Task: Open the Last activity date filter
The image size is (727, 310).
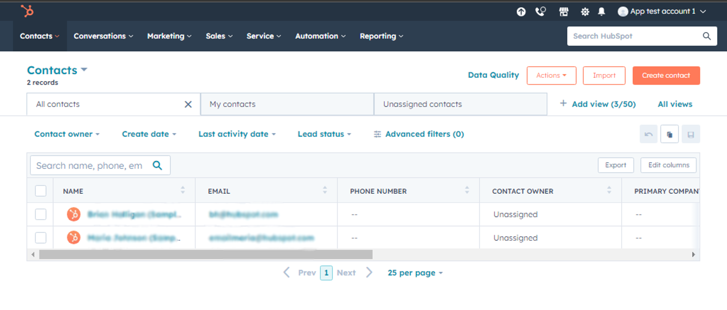Action: [237, 134]
